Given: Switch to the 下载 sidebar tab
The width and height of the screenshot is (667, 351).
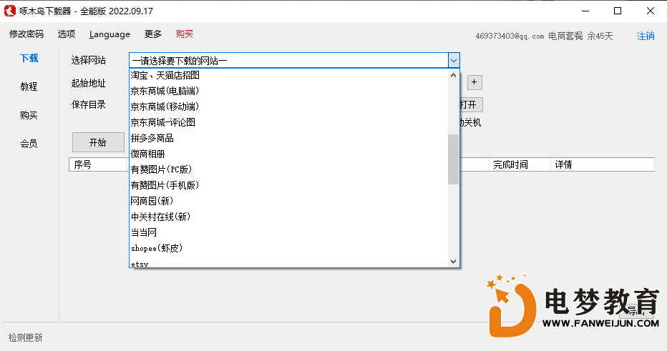Looking at the screenshot, I should click(x=29, y=58).
